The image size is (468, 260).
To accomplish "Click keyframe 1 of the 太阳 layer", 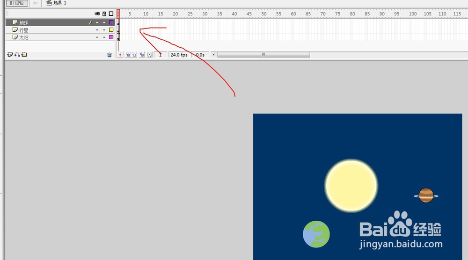I will 118,38.
